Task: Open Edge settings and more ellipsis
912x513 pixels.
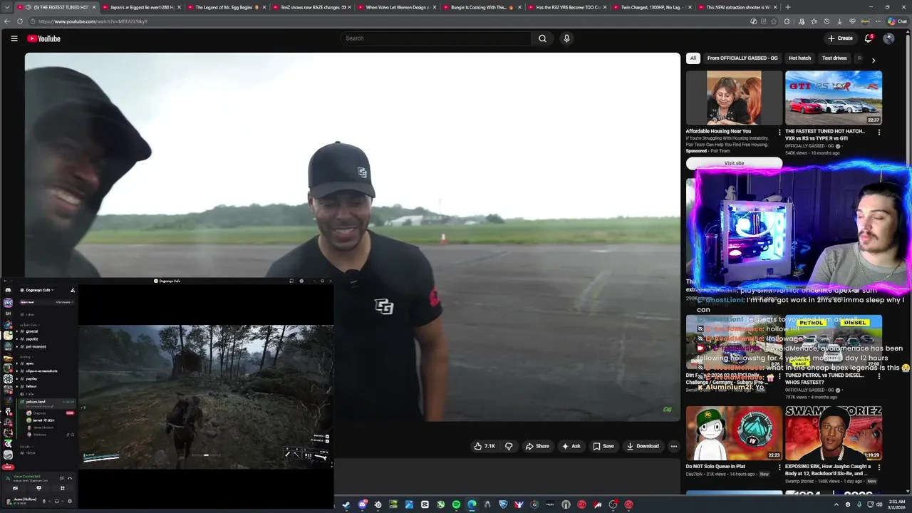Action: (x=878, y=21)
